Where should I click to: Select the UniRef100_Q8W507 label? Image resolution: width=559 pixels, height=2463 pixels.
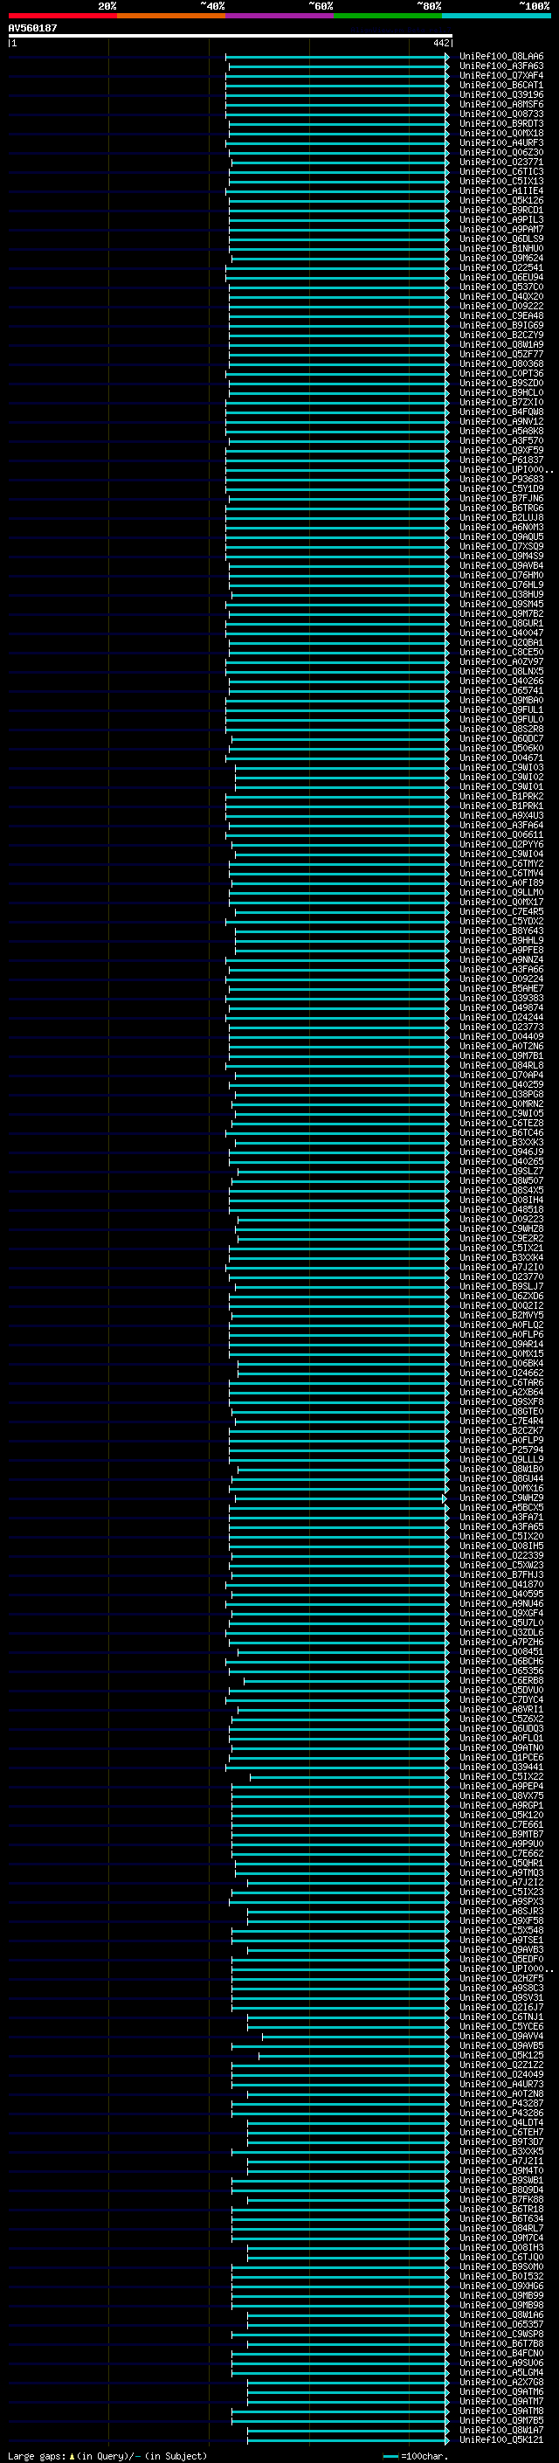coord(500,1181)
